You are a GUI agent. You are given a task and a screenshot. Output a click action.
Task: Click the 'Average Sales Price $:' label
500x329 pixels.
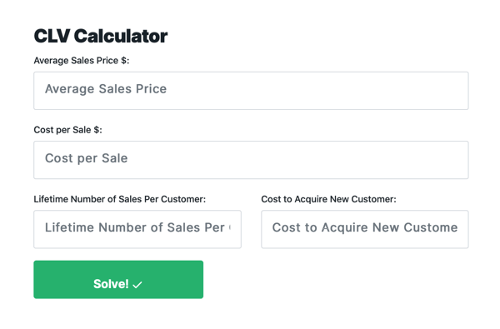coord(82,60)
